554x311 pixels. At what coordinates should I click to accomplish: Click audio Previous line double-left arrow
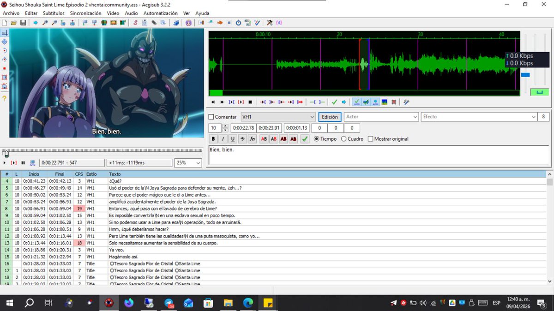pyautogui.click(x=213, y=102)
